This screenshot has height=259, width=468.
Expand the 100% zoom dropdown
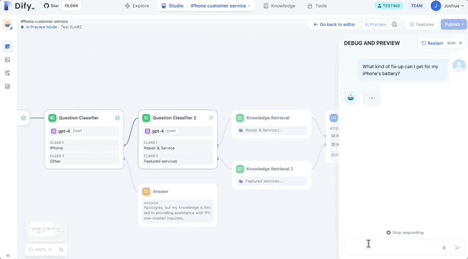[40, 249]
